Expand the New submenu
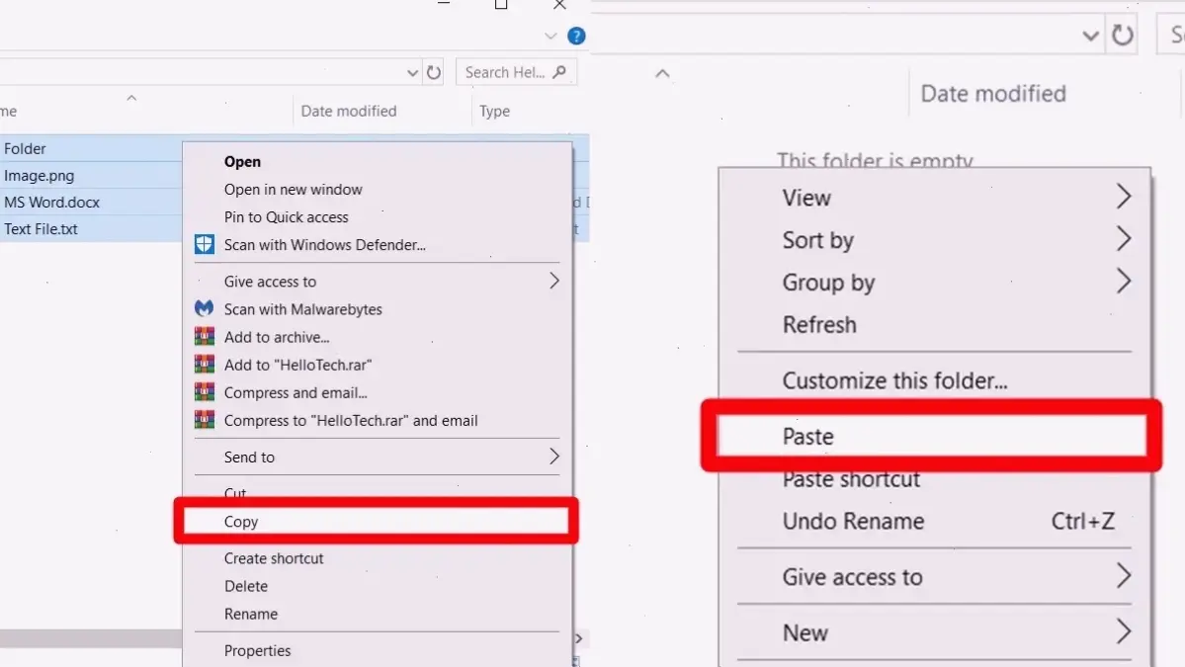This screenshot has height=667, width=1185. pyautogui.click(x=1124, y=632)
